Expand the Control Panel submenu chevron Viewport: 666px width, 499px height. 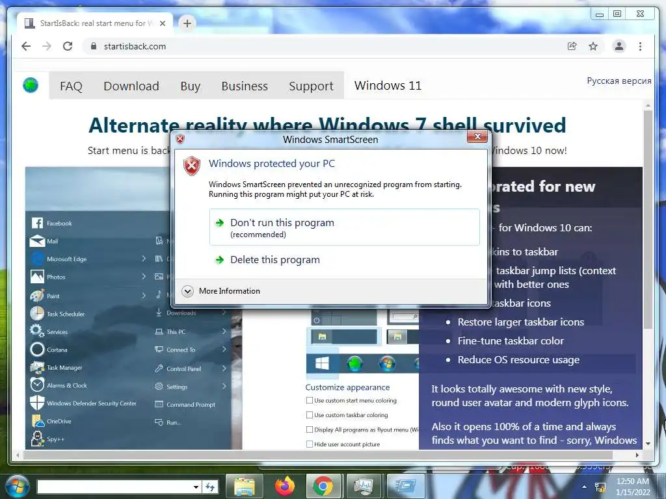(224, 368)
